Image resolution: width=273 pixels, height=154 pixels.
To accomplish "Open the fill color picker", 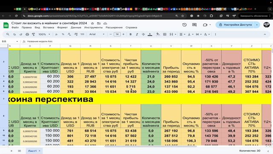I will 158,34.
